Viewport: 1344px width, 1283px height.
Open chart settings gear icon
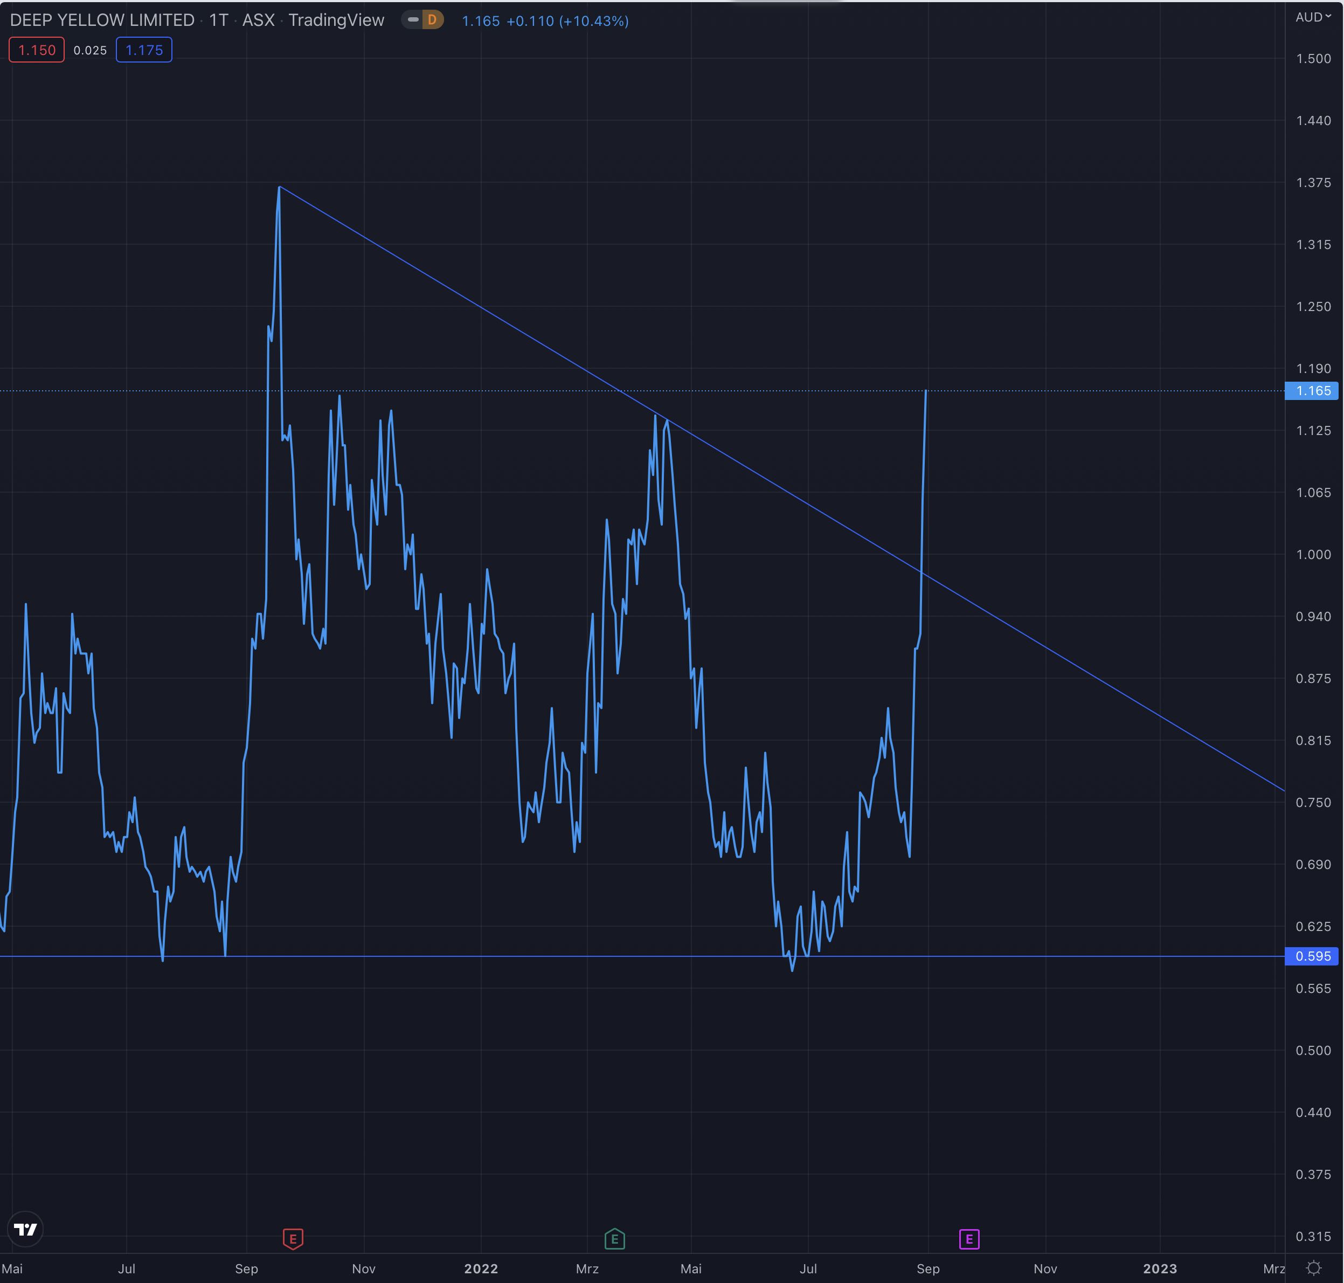(x=1314, y=1268)
